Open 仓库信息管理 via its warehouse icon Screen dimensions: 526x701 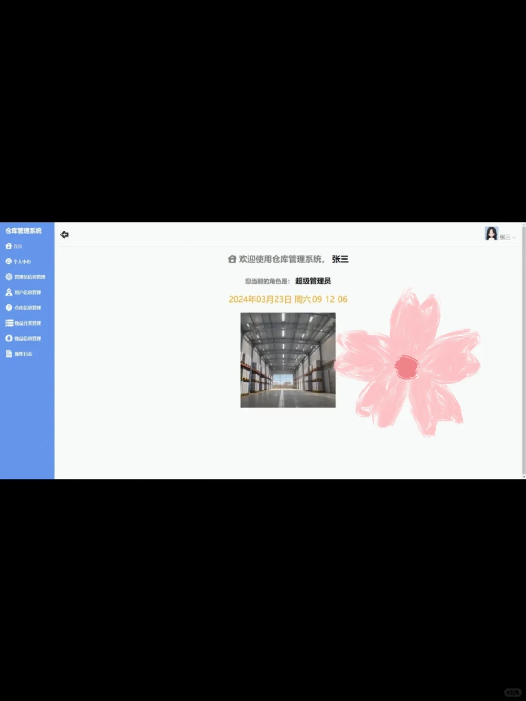coord(8,307)
